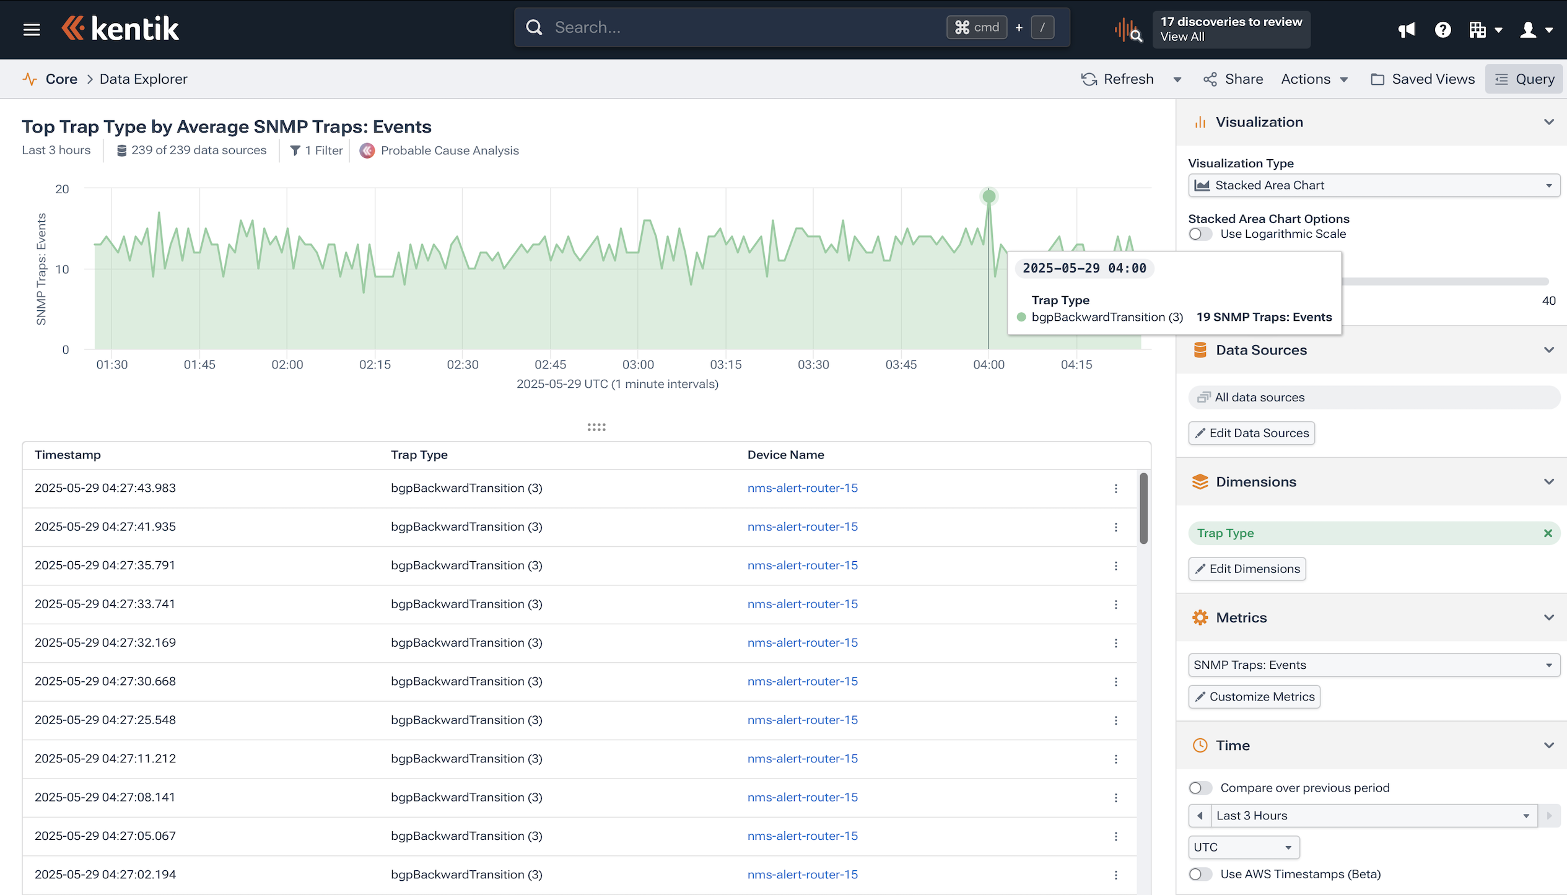Open row menu for 04:27:33.741 entry
Viewport: 1567px width, 895px height.
coord(1116,605)
